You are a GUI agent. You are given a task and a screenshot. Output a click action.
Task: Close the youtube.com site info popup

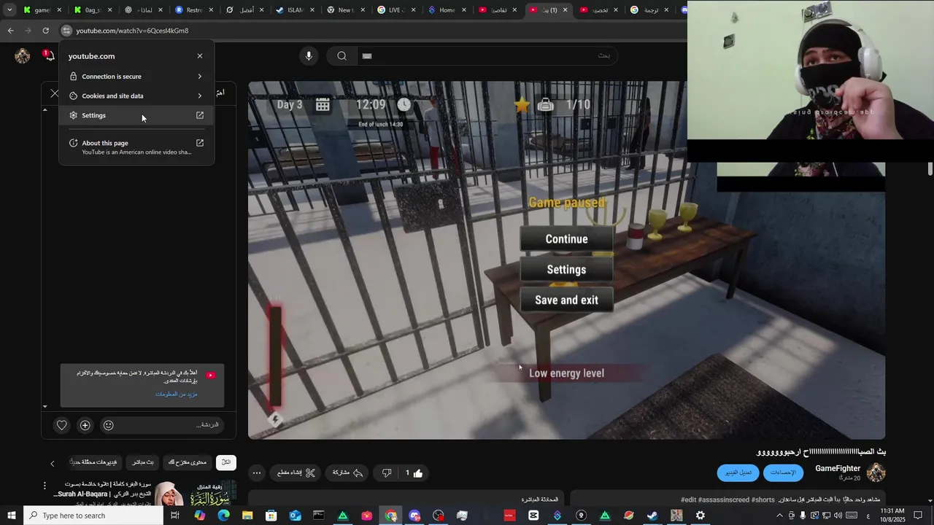(200, 56)
